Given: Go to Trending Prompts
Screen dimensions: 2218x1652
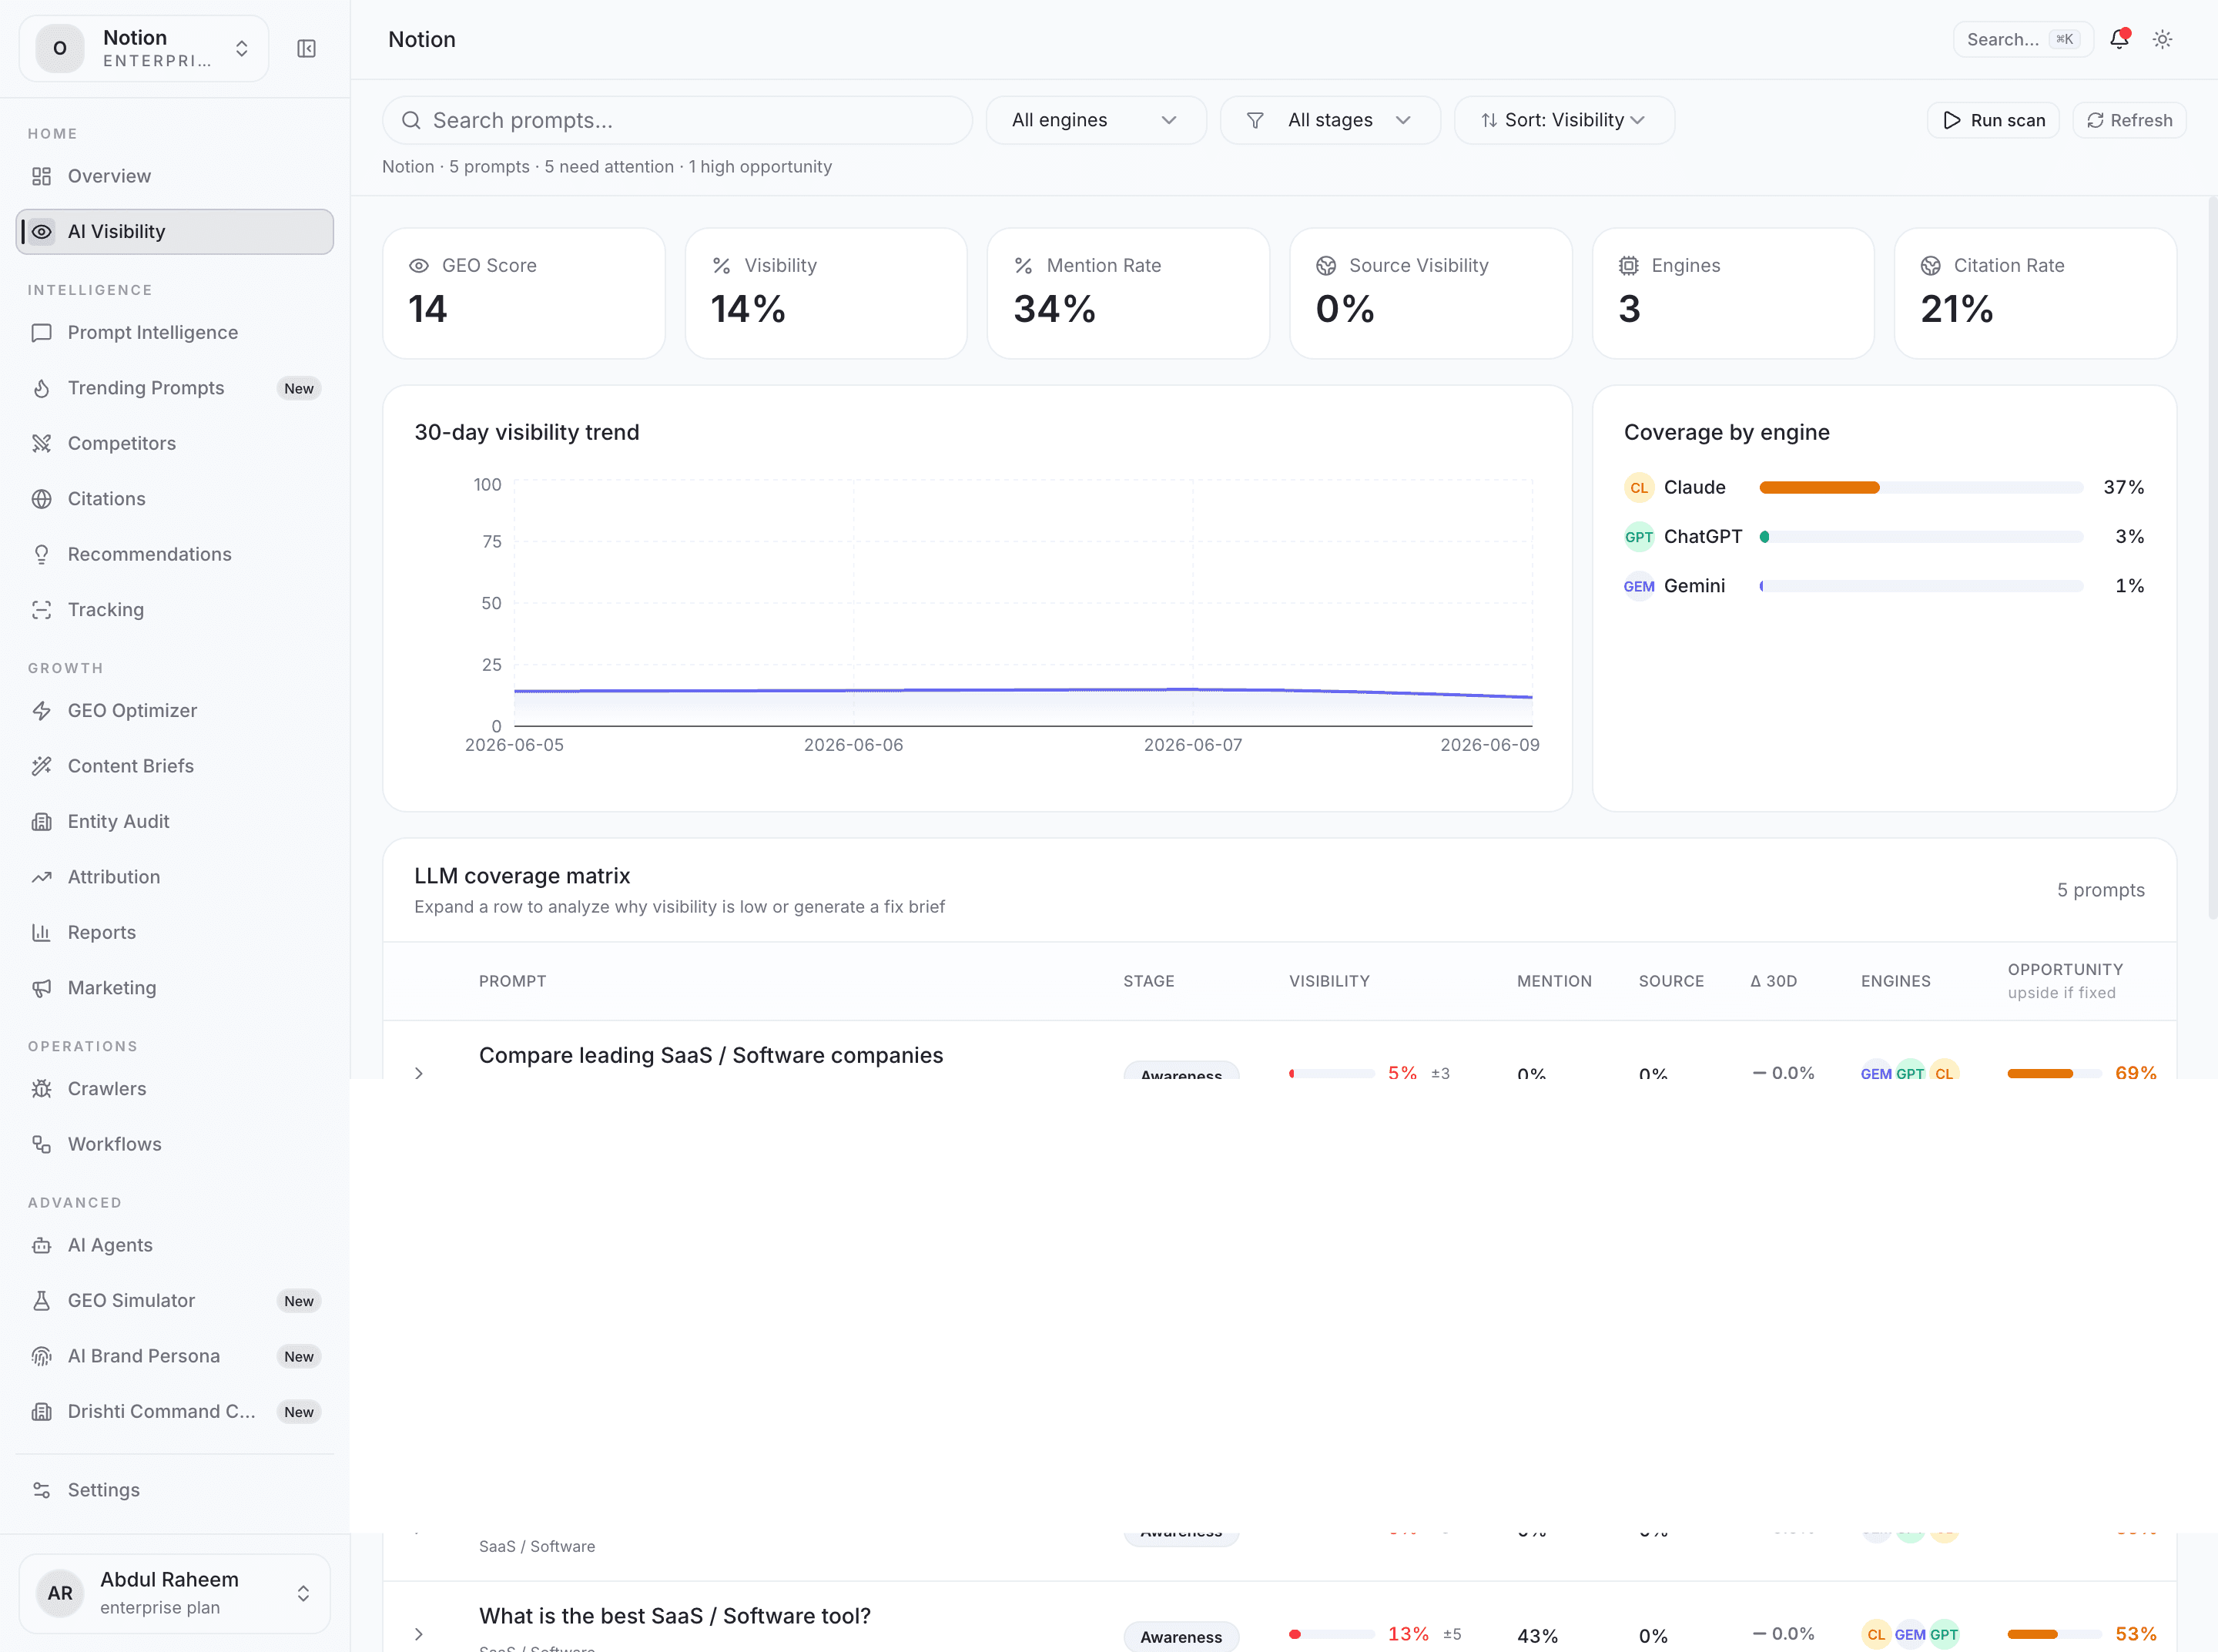Looking at the screenshot, I should coord(175,388).
